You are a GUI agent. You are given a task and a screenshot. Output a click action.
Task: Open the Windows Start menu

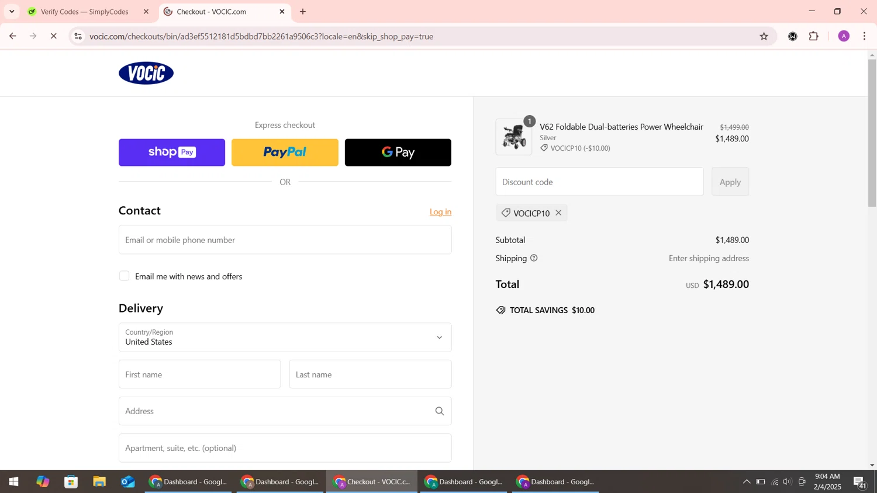tap(13, 482)
